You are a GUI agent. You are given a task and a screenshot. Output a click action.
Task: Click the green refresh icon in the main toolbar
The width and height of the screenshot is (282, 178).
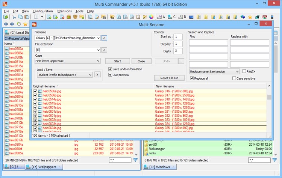pyautogui.click(x=6, y=17)
